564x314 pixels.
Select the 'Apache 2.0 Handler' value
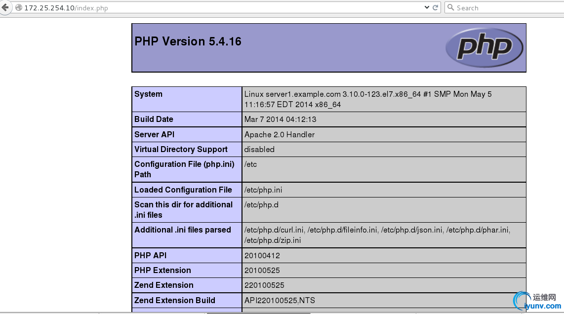coord(280,134)
